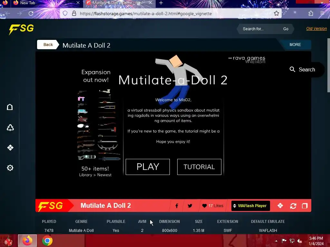Screen dimensions: 330x247
Task: Click 'Expansion out now!' text
Action: [96, 76]
